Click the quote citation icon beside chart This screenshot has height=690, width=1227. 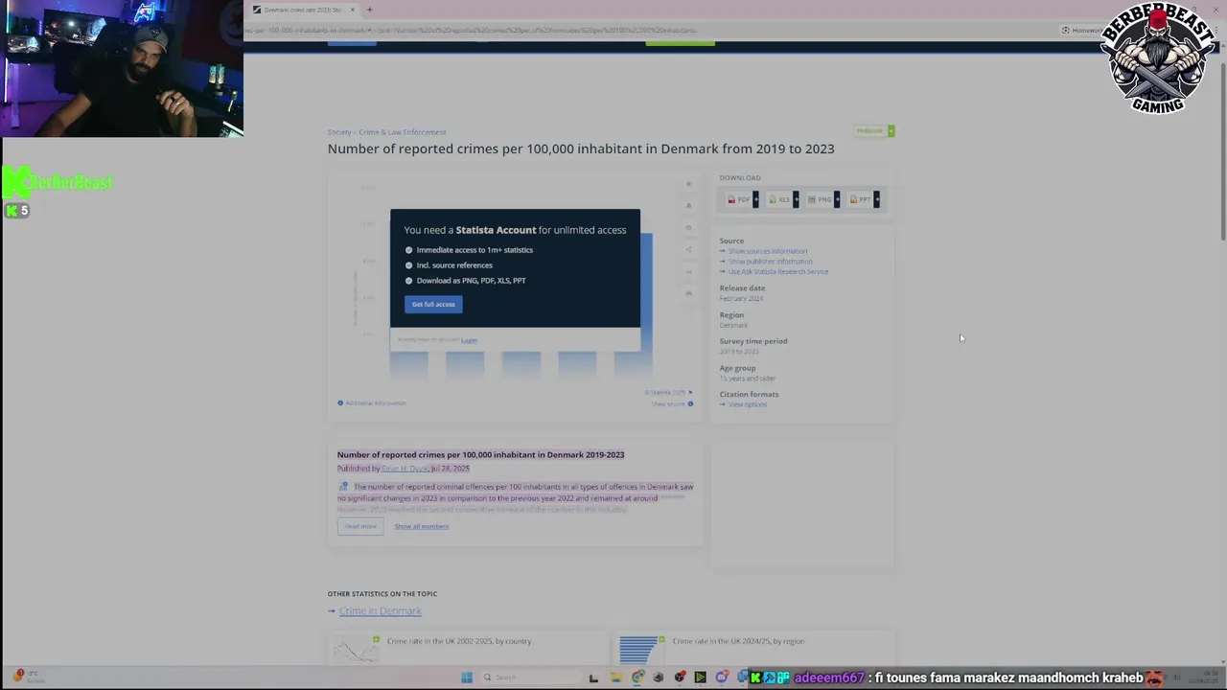[688, 271]
